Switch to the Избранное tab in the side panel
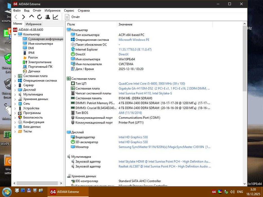Viewport: 263px width, 197px height. tap(33, 24)
